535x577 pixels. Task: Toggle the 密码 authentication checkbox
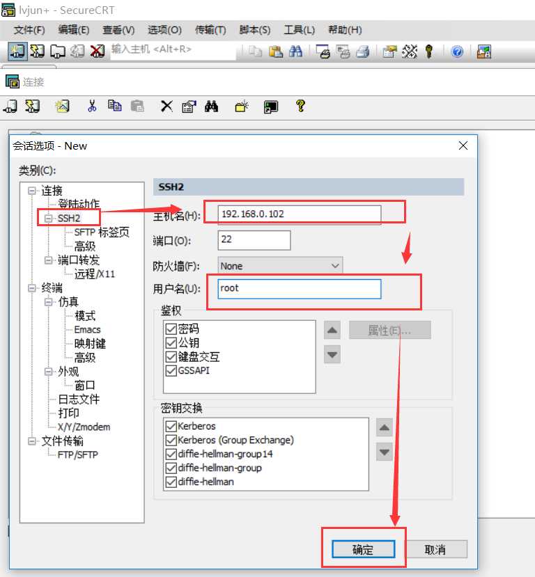[171, 329]
